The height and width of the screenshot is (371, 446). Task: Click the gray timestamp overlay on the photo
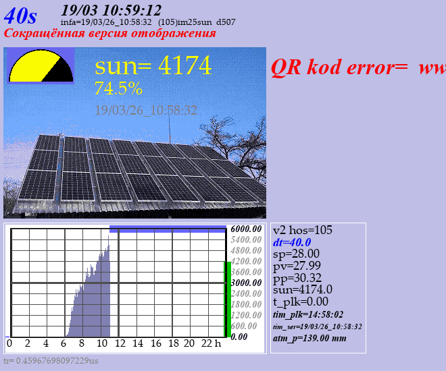146,110
